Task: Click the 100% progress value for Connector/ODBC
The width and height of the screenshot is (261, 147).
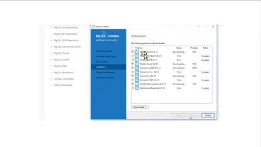Action: 194,68
